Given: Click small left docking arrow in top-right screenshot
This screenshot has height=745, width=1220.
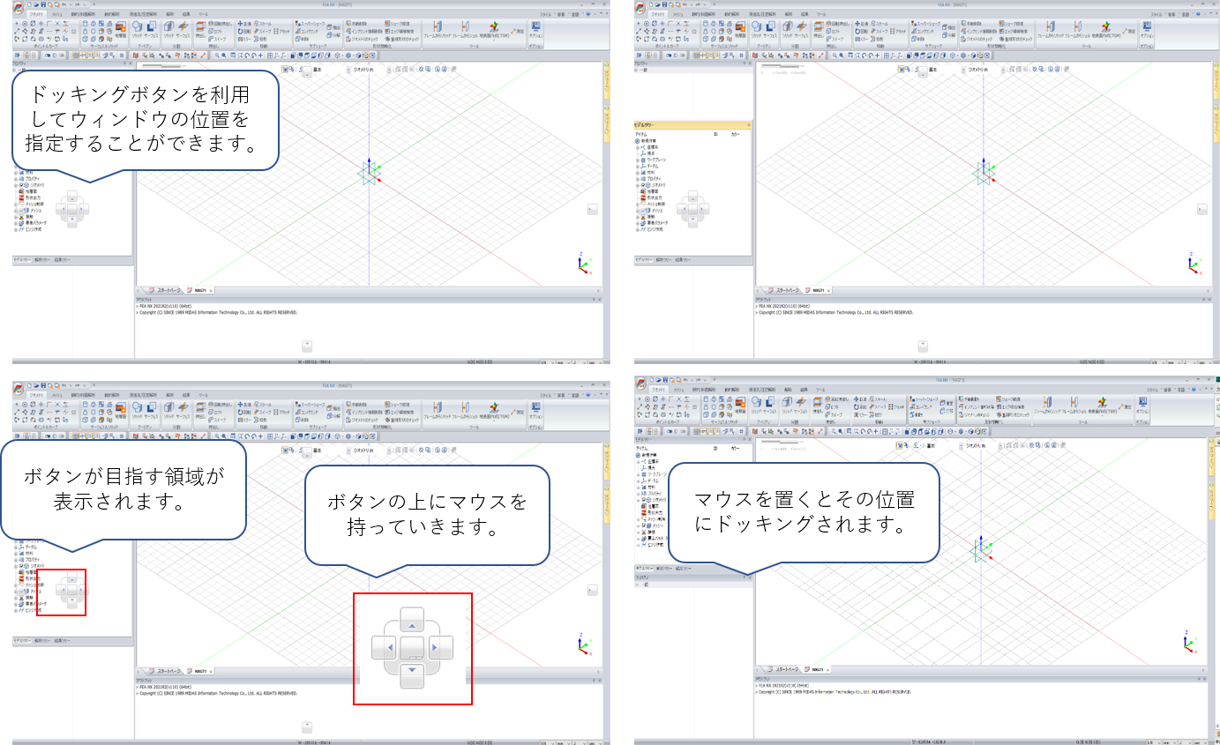Looking at the screenshot, I should (x=682, y=210).
